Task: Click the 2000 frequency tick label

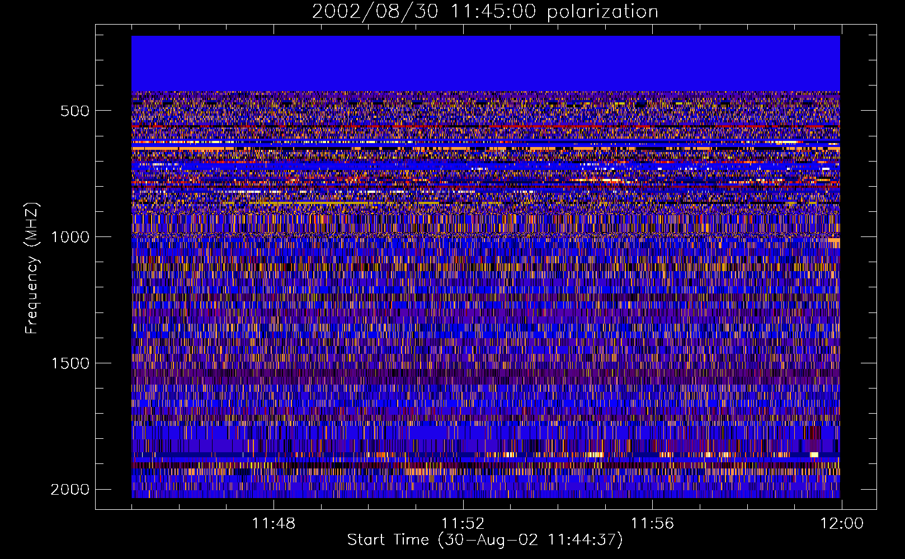Action: [70, 490]
